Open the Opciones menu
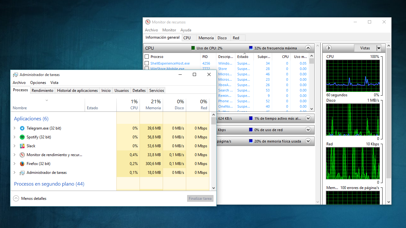Viewport: 406px width, 228px height. click(38, 82)
